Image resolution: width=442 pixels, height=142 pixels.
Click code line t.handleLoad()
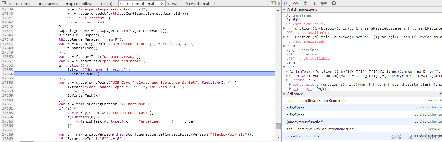(83, 48)
